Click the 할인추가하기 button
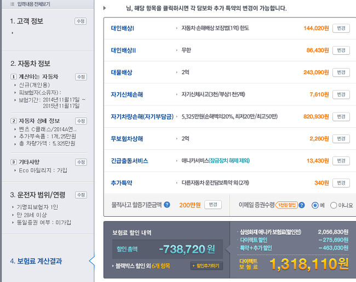Screen dimensions: 356x282 (206, 266)
